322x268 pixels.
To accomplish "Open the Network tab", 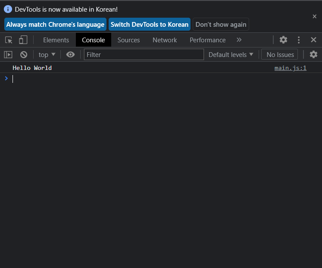I will [165, 40].
